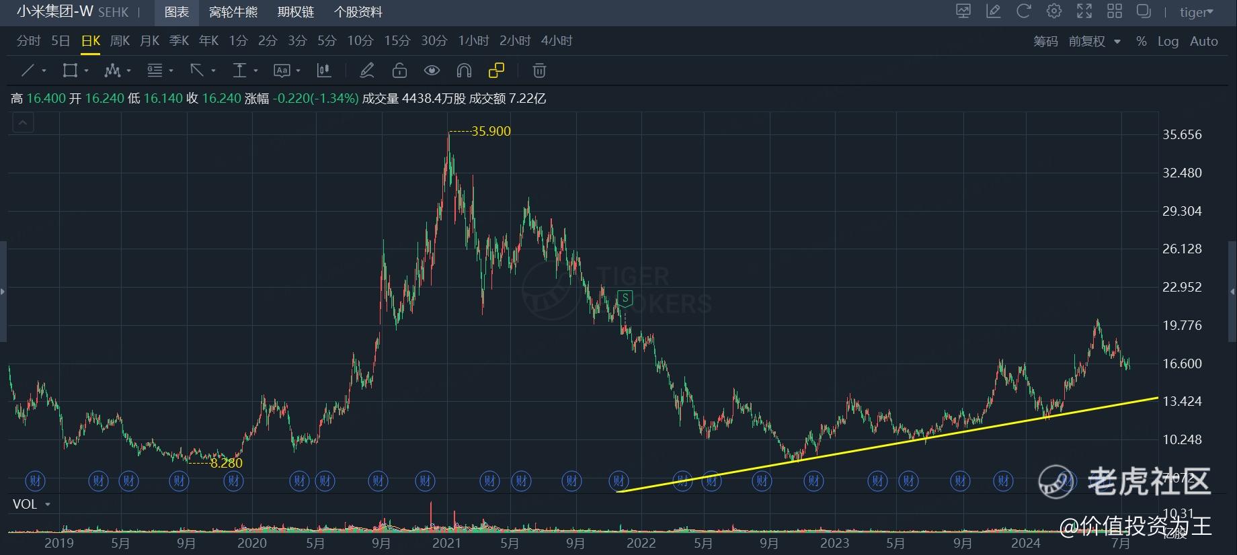Select the 30分 interval
This screenshot has width=1237, height=555.
[x=434, y=41]
